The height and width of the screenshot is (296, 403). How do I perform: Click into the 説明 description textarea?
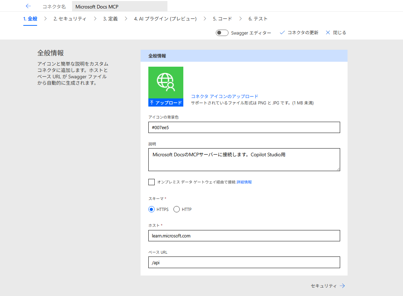click(244, 160)
